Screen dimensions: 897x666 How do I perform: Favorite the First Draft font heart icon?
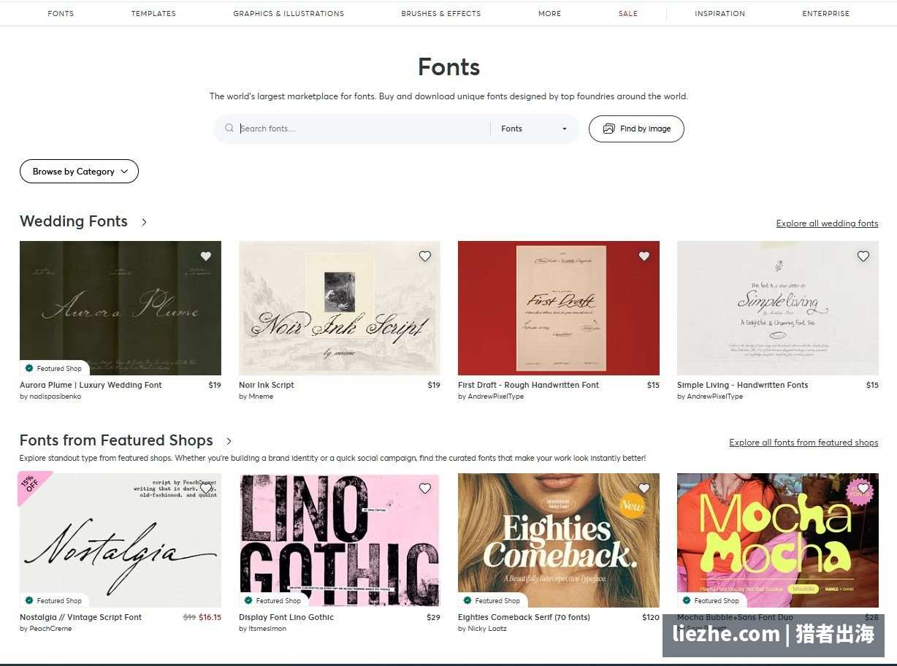644,256
